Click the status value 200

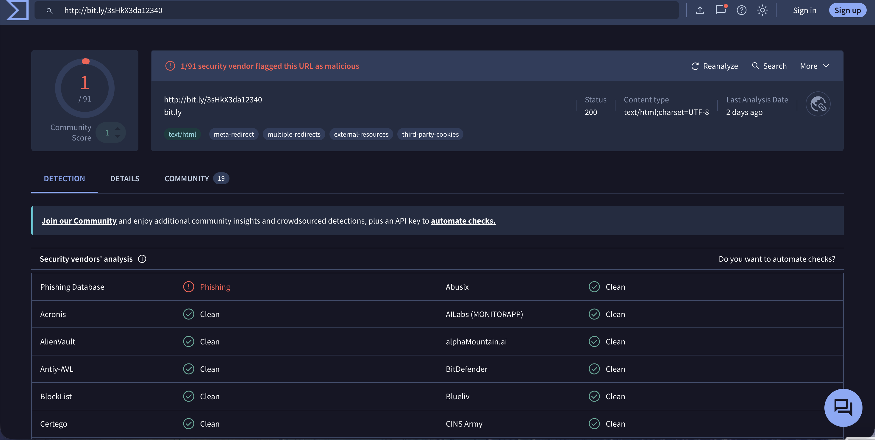[x=591, y=112]
